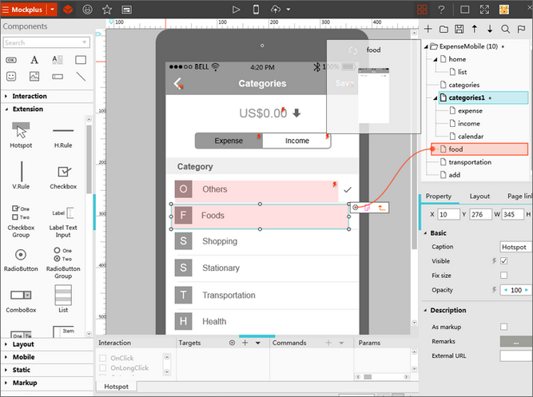Screen dimensions: 533x397
Task: Open help with question mark icon
Action: 441,10
